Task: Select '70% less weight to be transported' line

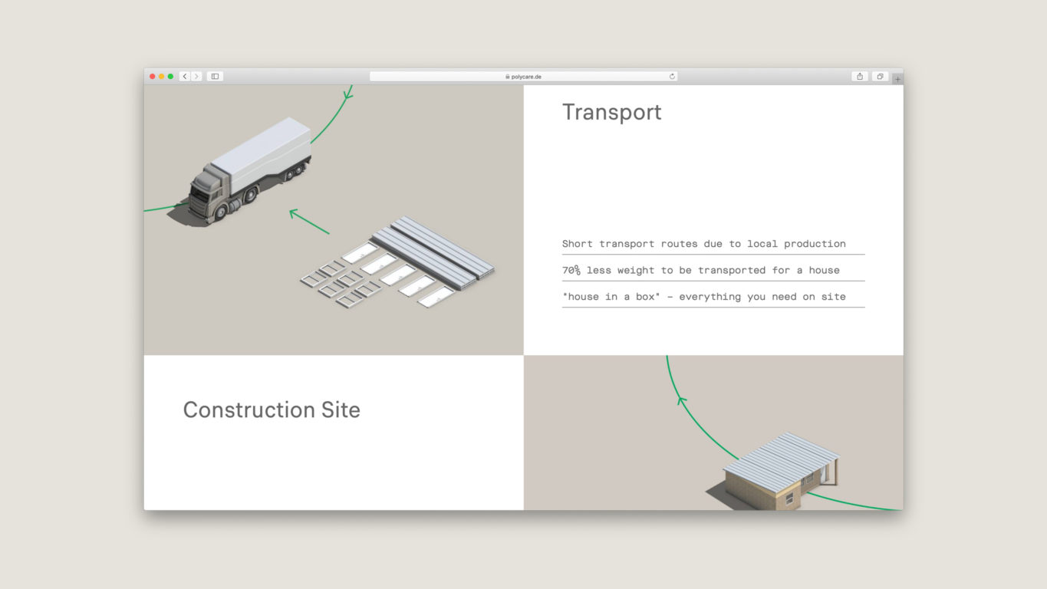Action: [x=701, y=270]
